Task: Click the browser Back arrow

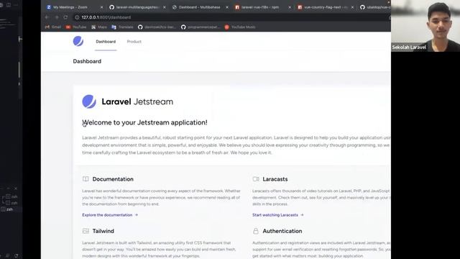Action: 47,17
